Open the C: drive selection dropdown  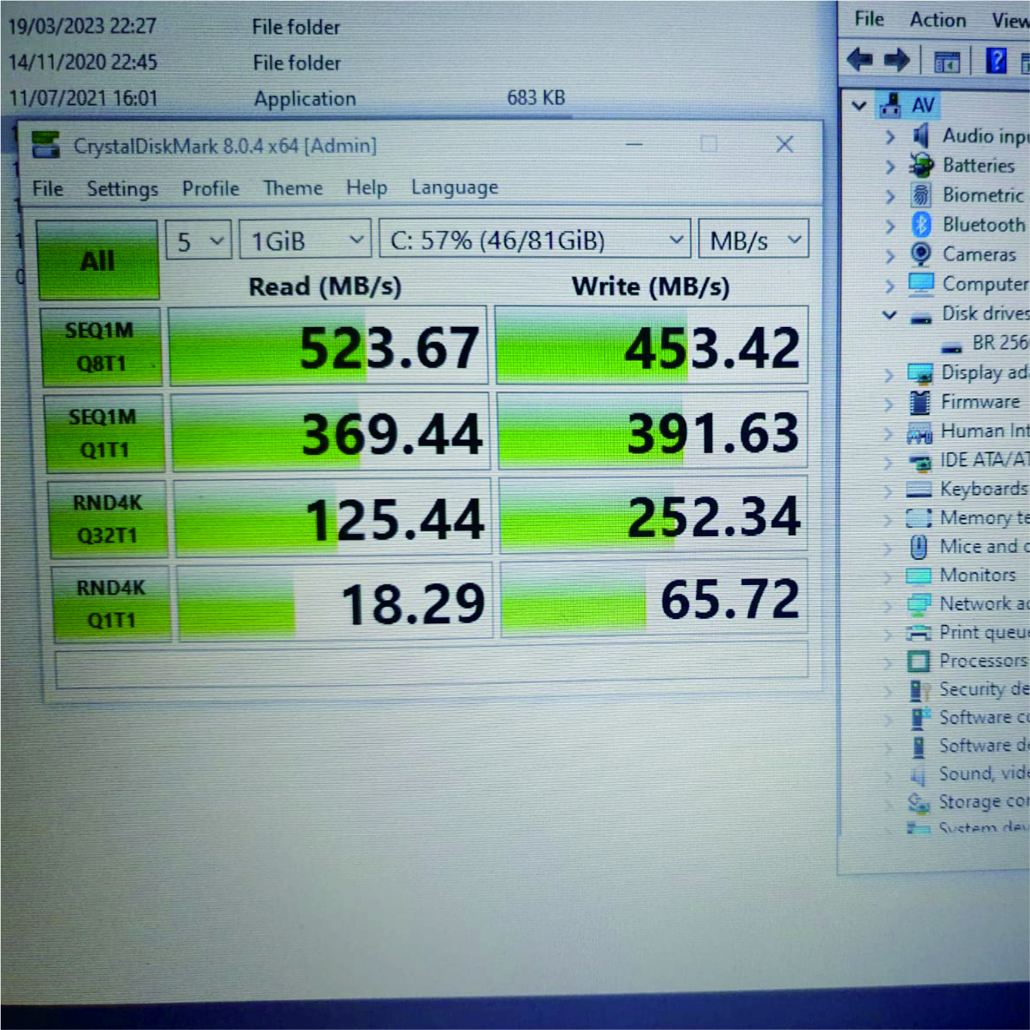point(535,239)
